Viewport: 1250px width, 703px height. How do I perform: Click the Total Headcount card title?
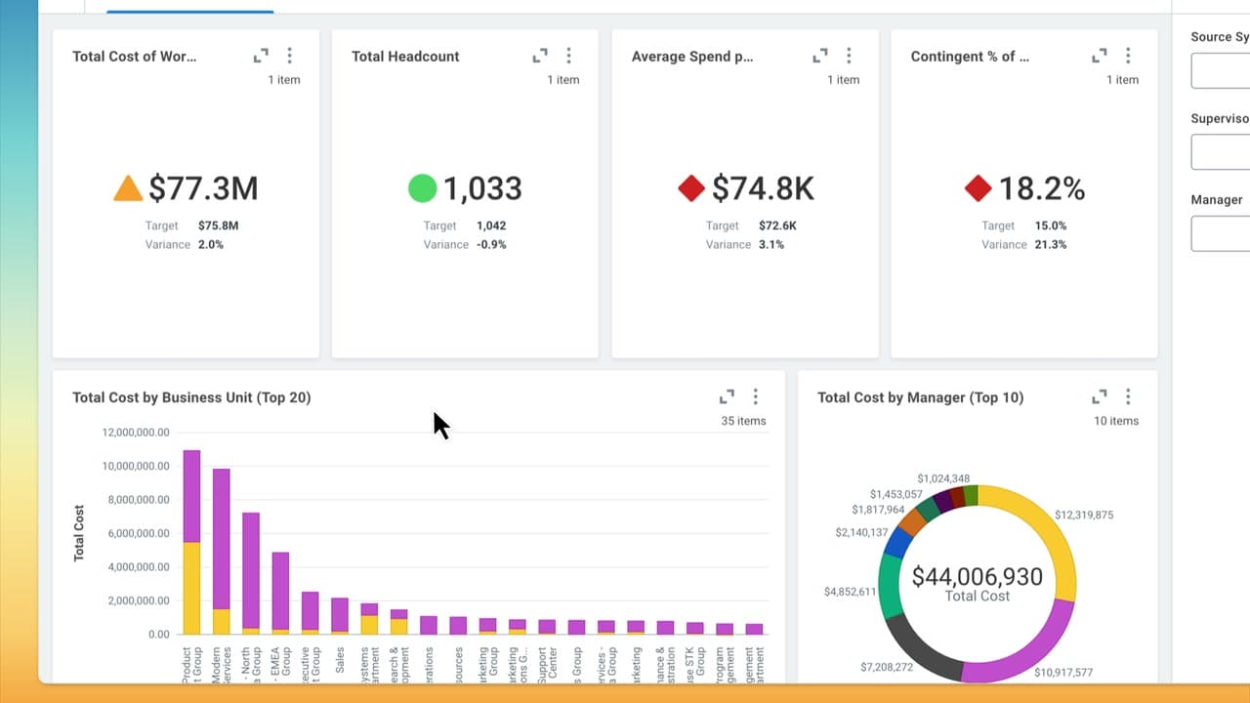(405, 57)
